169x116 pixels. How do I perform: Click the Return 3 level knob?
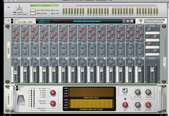click(x=149, y=44)
